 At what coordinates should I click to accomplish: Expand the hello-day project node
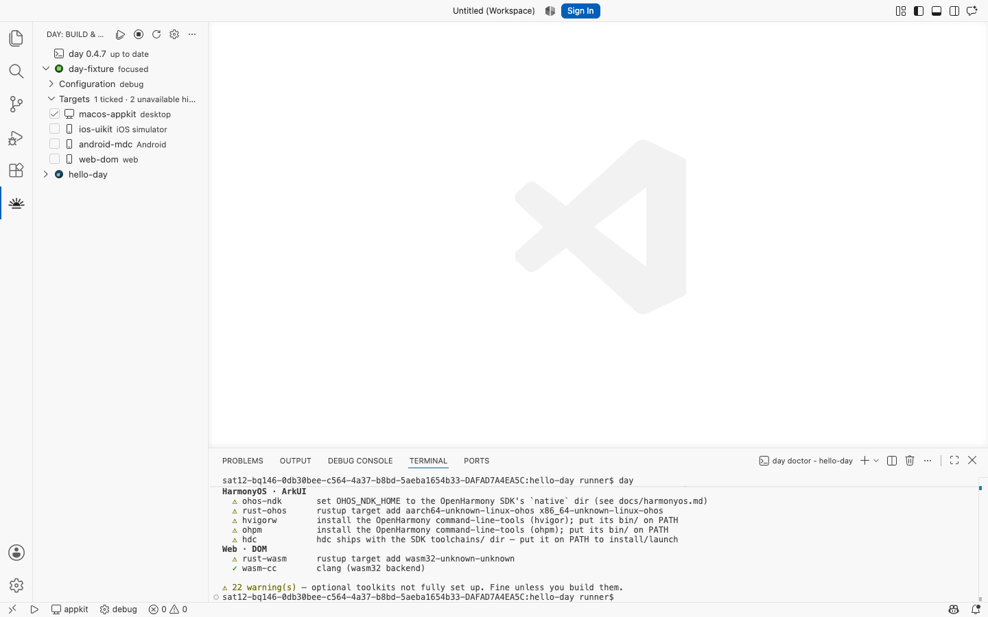click(x=46, y=174)
